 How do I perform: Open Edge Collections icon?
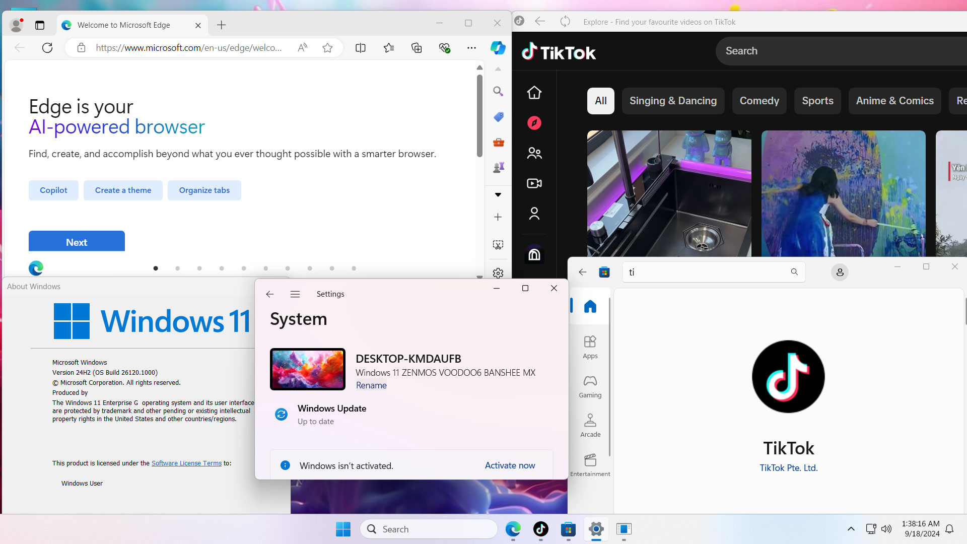click(417, 48)
